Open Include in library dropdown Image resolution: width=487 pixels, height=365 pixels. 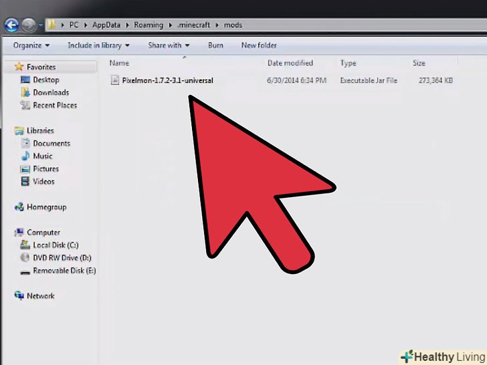pos(98,45)
